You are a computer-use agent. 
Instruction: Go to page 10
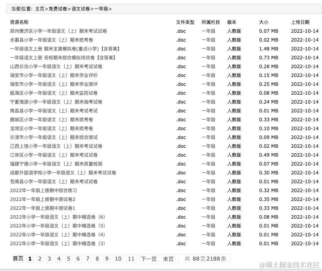pyautogui.click(x=118, y=258)
